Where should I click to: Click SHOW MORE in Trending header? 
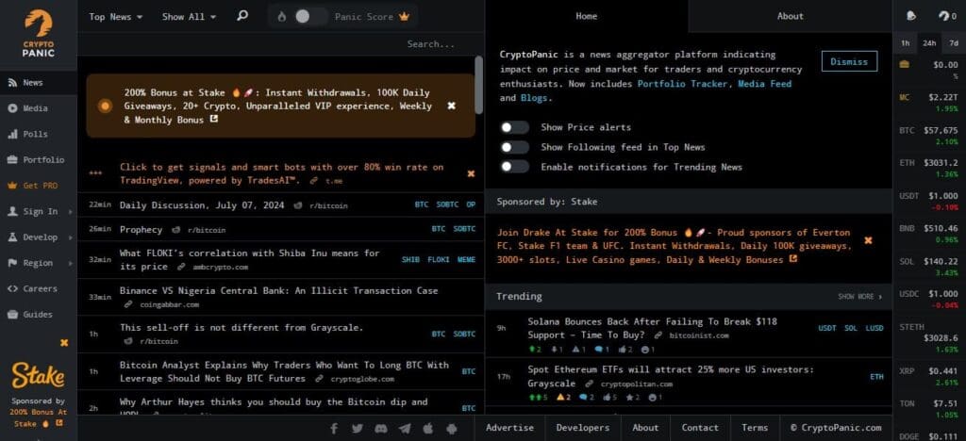click(x=859, y=297)
